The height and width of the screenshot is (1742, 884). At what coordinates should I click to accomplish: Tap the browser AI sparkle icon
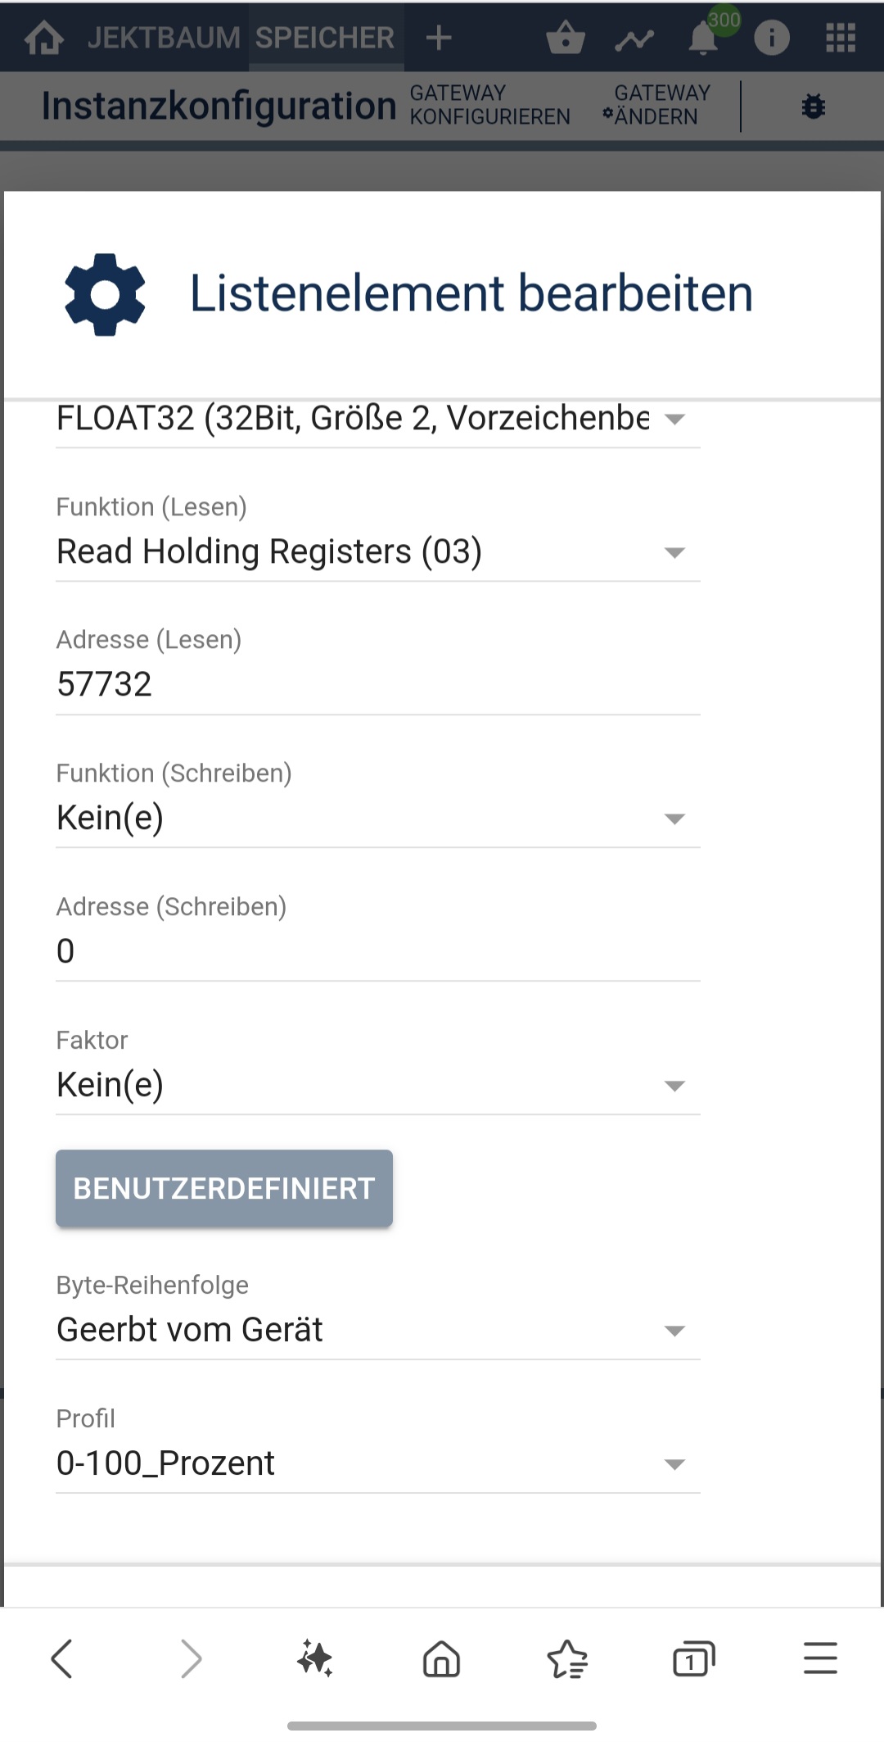click(315, 1658)
